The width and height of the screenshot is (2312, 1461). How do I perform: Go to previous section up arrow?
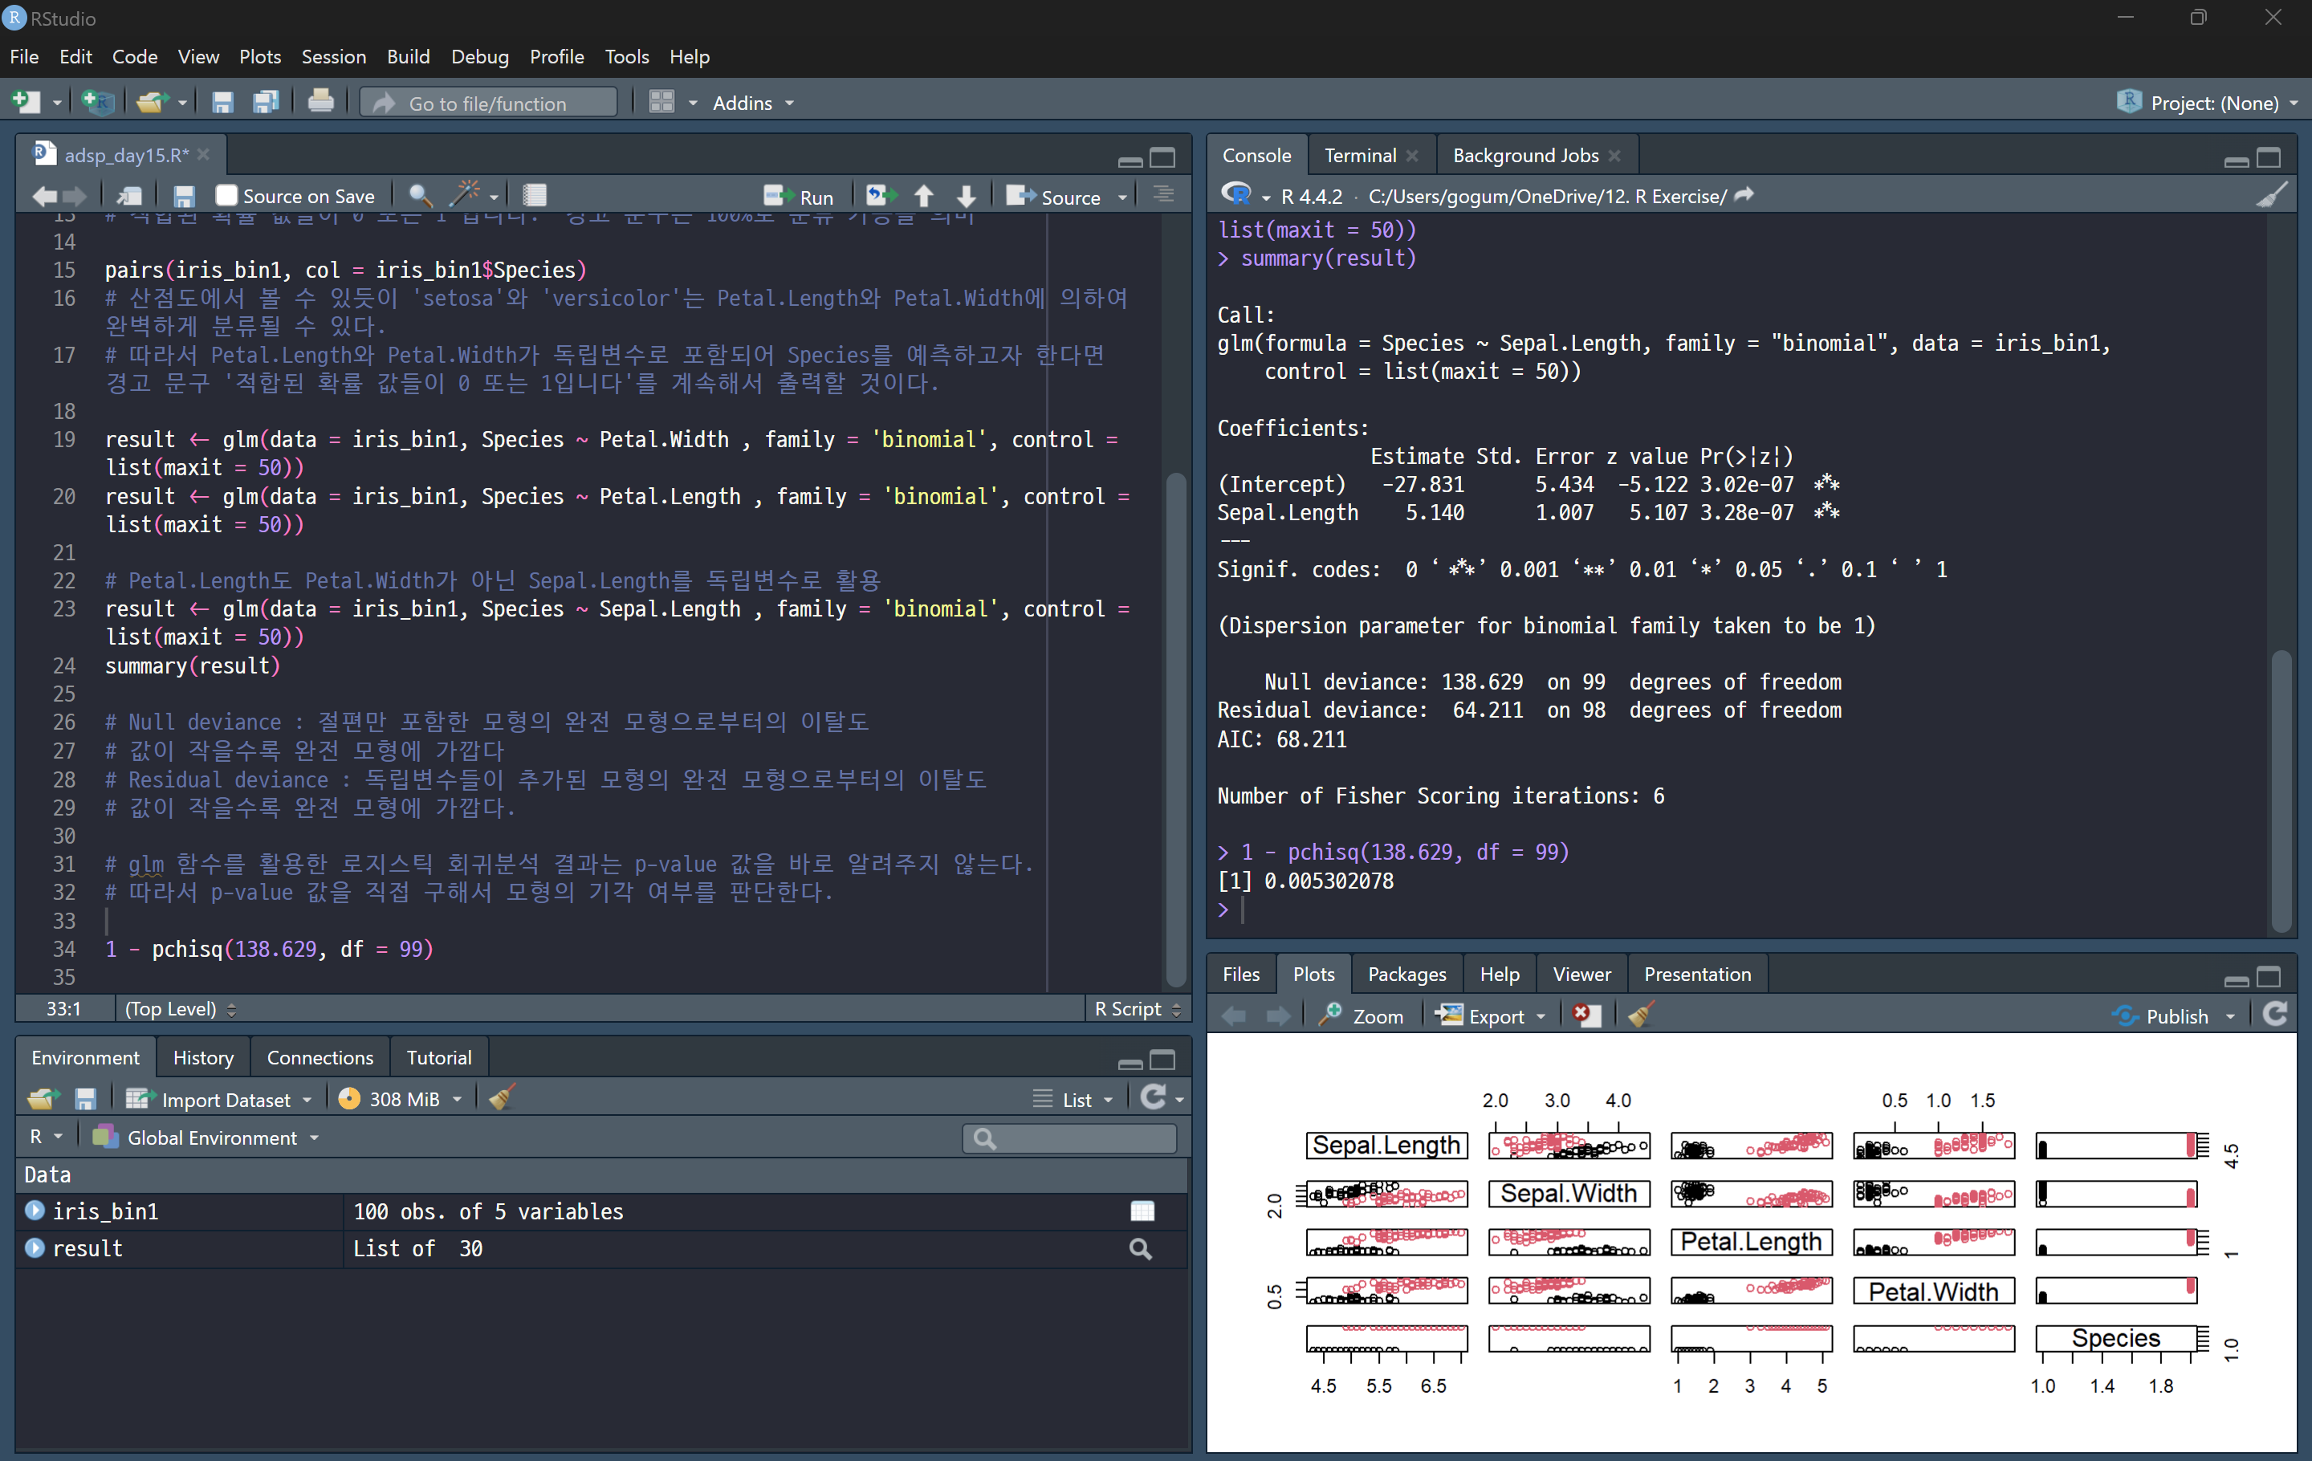tap(924, 196)
